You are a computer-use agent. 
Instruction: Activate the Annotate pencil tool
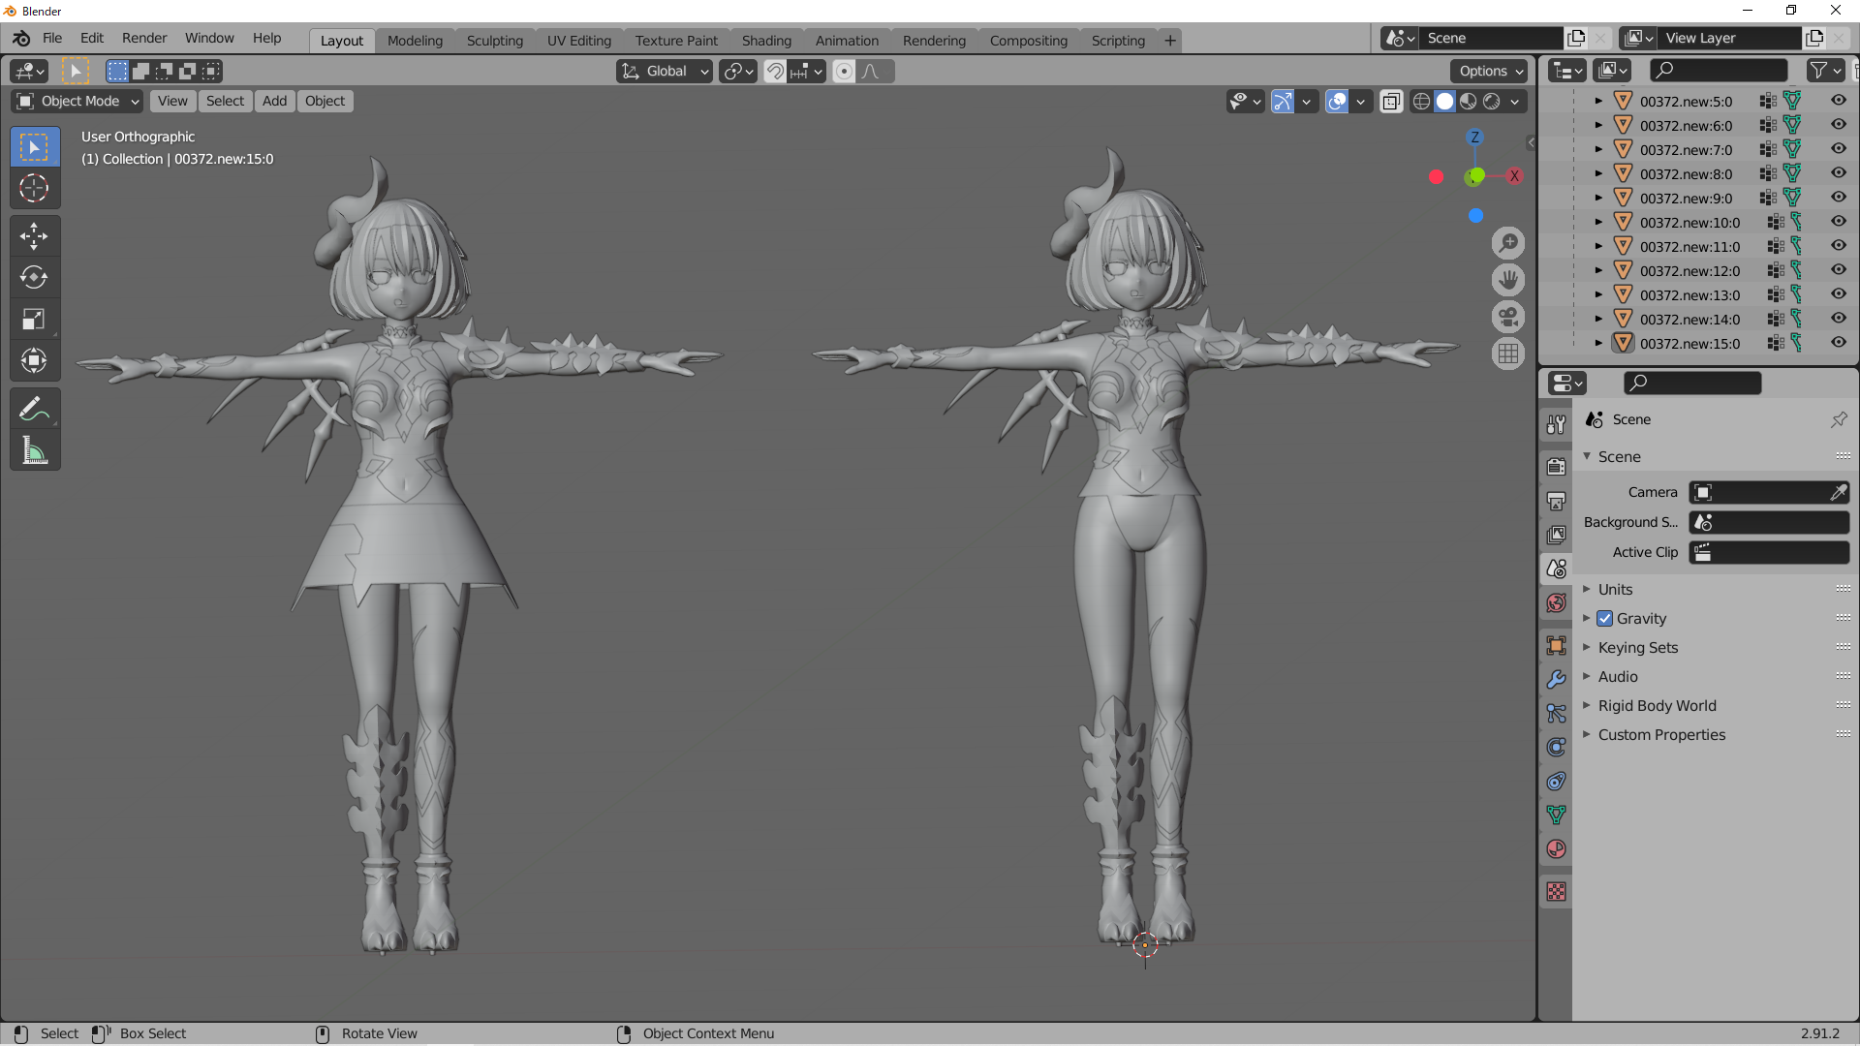(34, 409)
